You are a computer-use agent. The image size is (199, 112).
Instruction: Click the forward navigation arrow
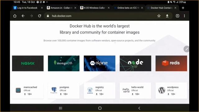31,16
